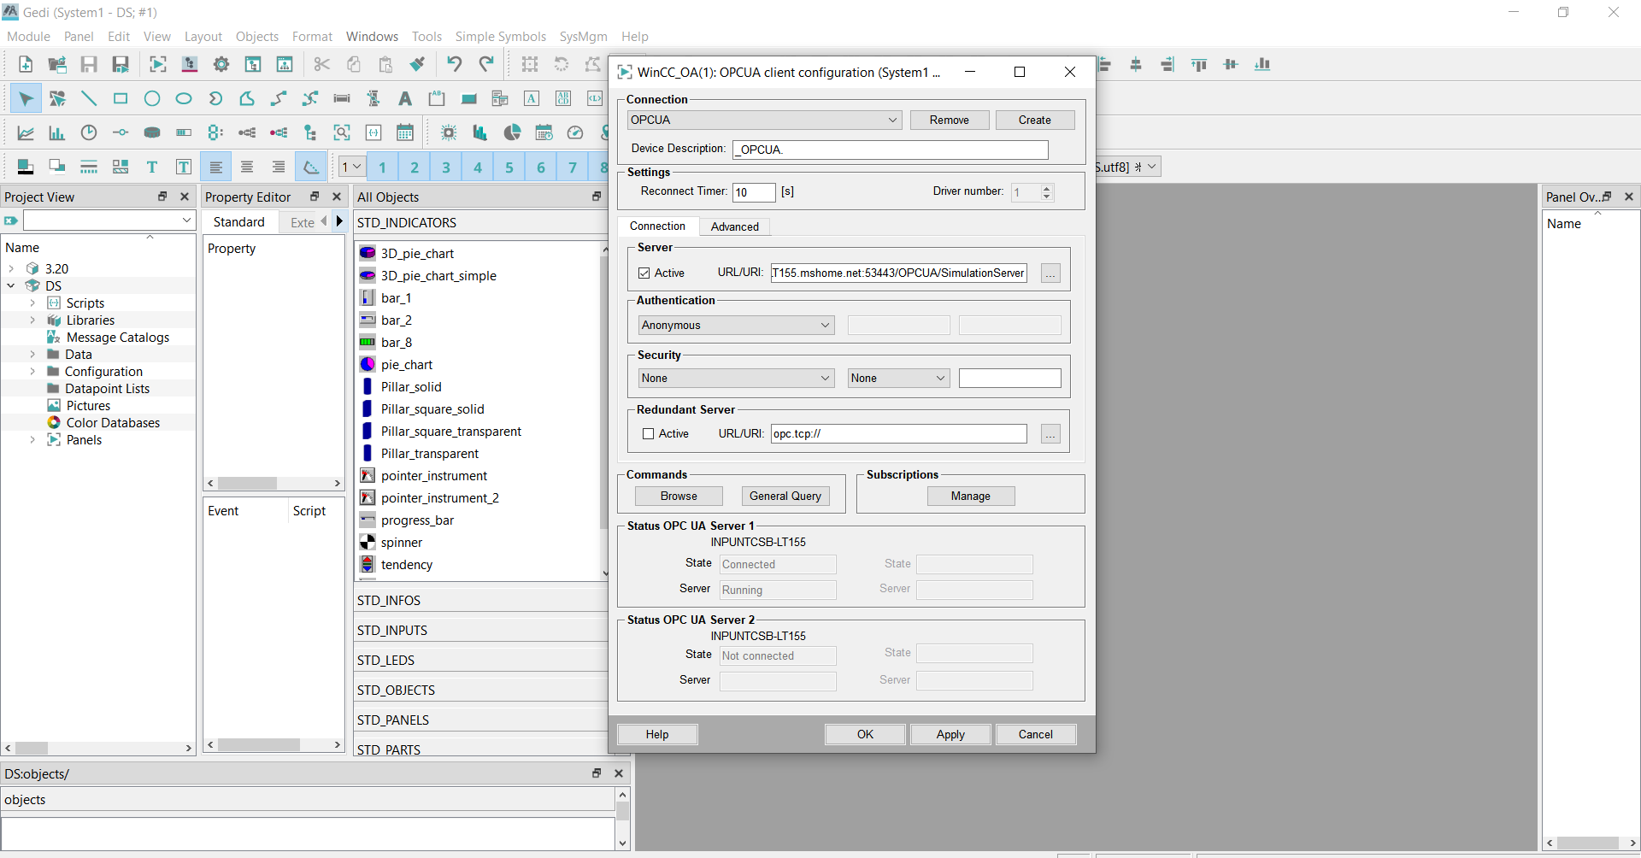This screenshot has width=1641, height=858.
Task: Open the OPCUA connection dropdown
Action: [764, 120]
